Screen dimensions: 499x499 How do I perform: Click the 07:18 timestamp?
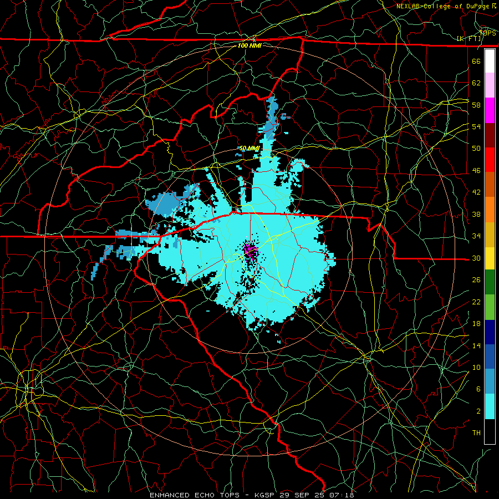342,495
